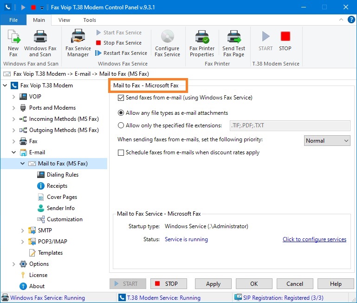Open the File menu
This screenshot has width=357, height=303.
pyautogui.click(x=13, y=20)
